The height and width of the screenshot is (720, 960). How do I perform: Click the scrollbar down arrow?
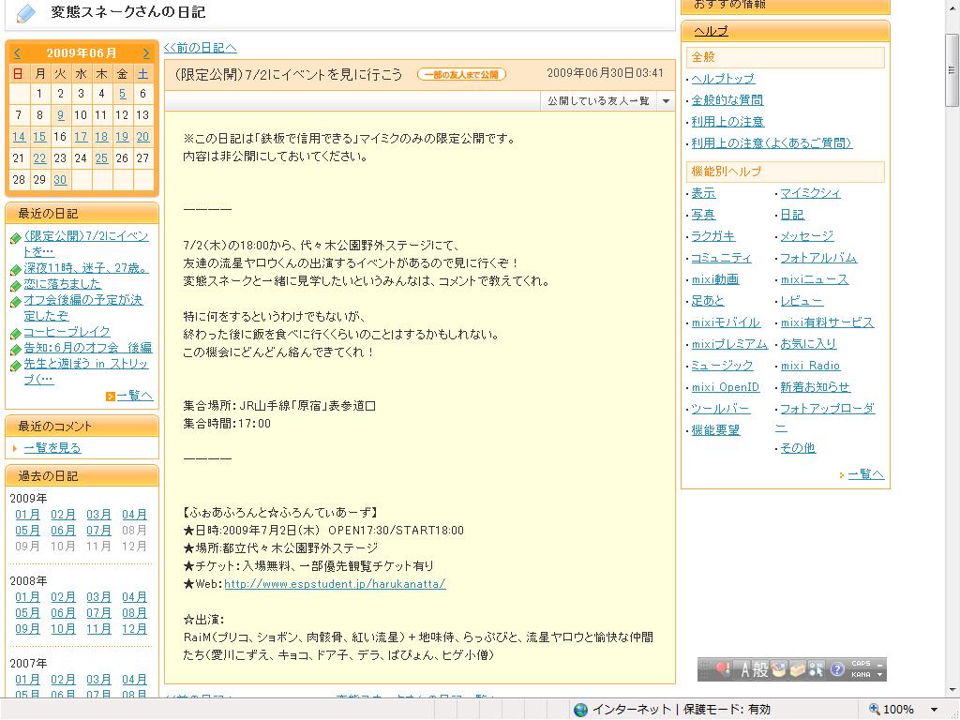952,690
